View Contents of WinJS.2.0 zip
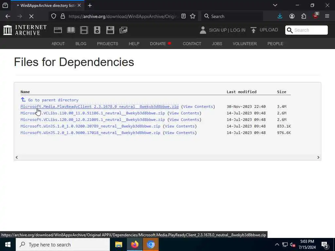This screenshot has height=251, width=335. (x=180, y=133)
